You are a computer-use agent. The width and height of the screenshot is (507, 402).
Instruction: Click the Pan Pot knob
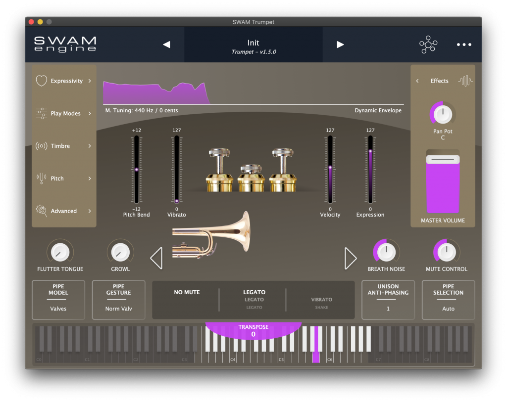pos(443,114)
